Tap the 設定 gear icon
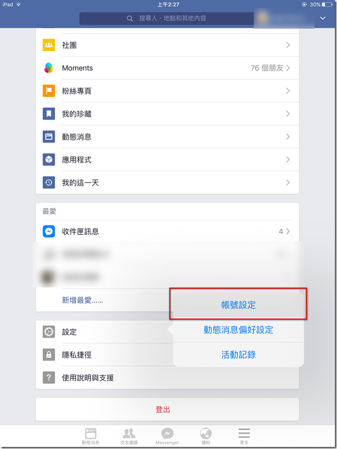This screenshot has height=449, width=337. [x=48, y=331]
